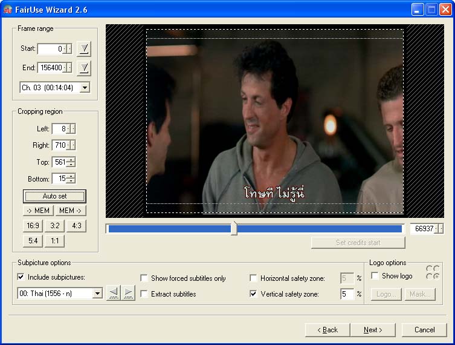
Task: Select bottom-left logo position radio button
Action: click(429, 276)
